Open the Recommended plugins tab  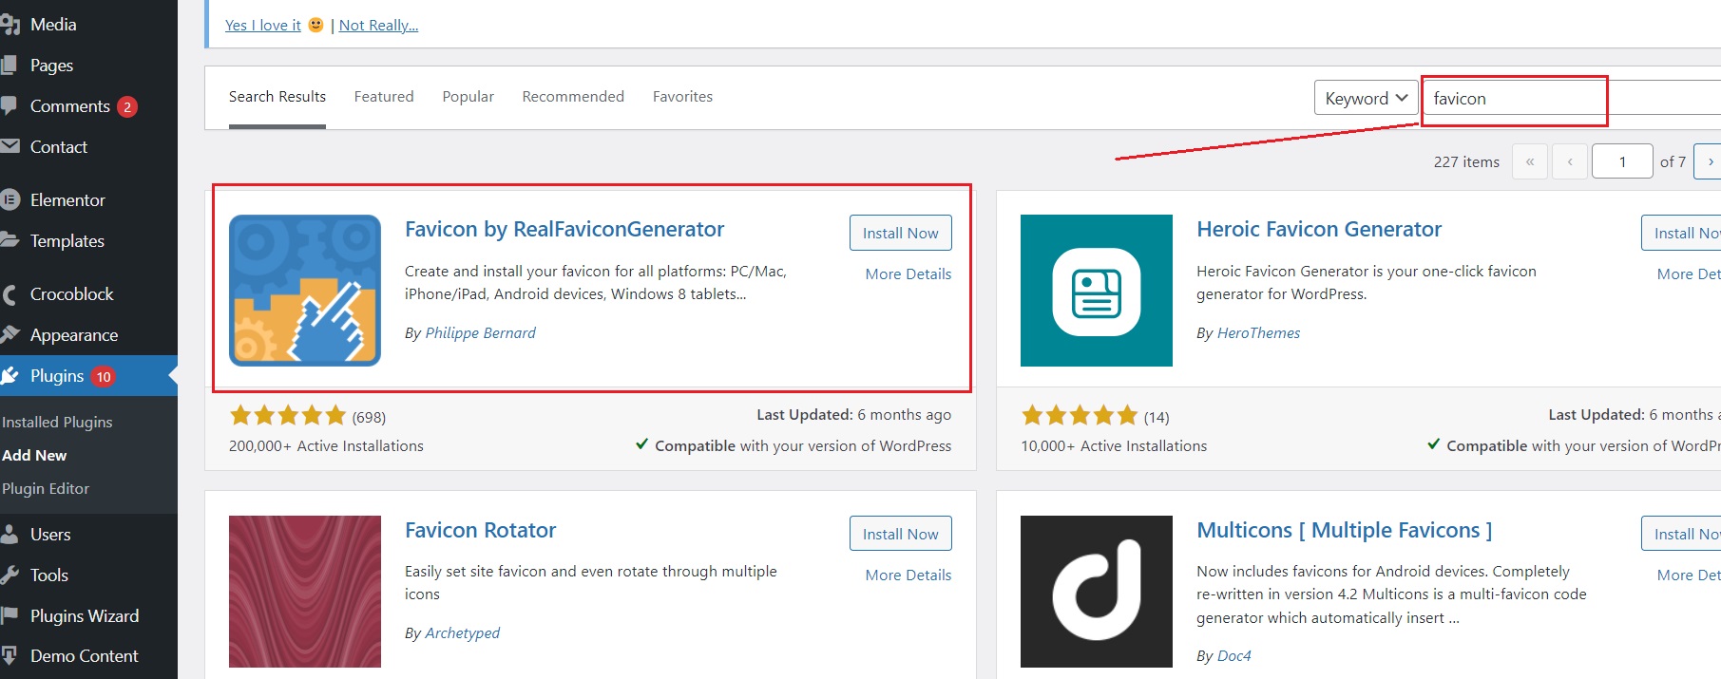coord(573,97)
